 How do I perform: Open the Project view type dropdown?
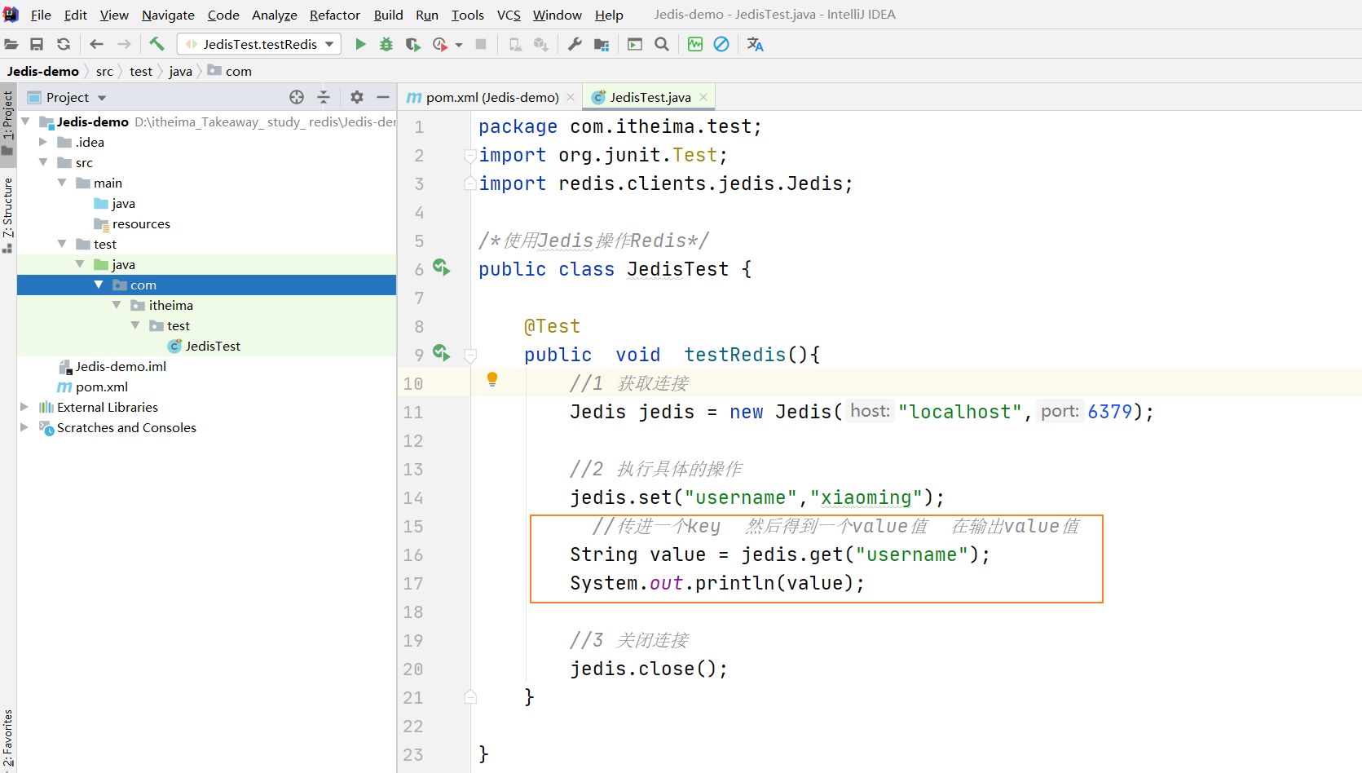coord(102,98)
